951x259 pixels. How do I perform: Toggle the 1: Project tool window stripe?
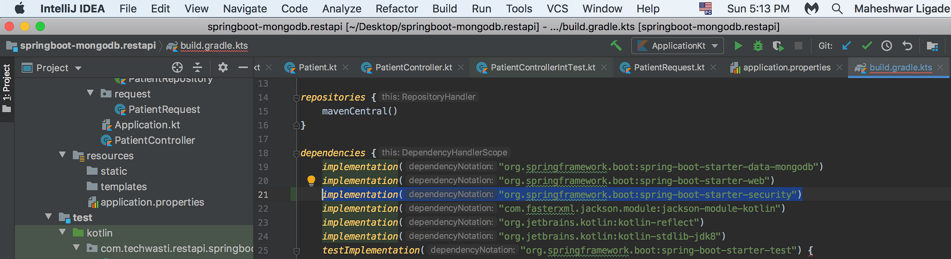click(x=7, y=88)
